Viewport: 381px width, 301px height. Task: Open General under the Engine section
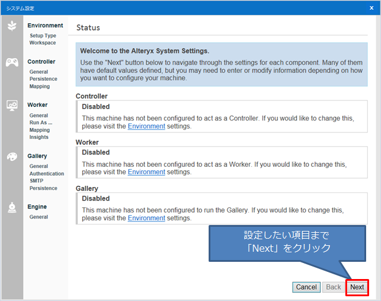pyautogui.click(x=39, y=217)
